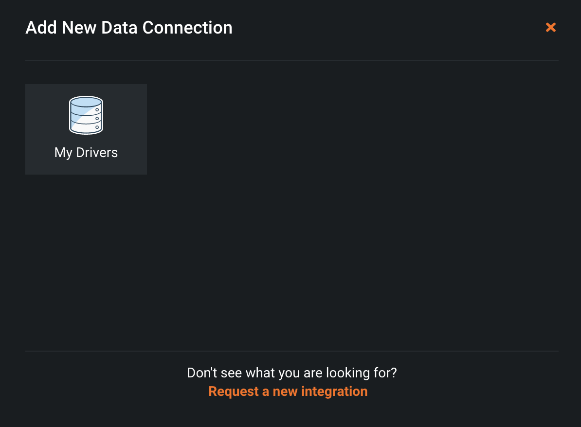Viewport: 581px width, 427px height.
Task: Close the Add New Data Connection dialog
Action: tap(550, 28)
